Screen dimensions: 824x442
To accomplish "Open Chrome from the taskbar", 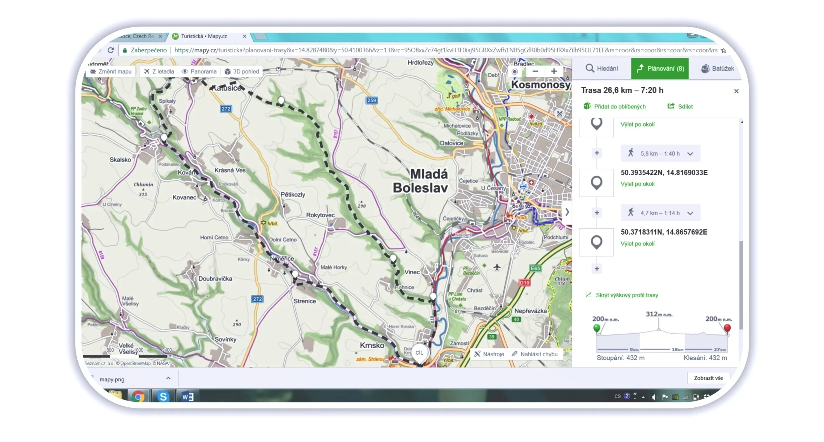I will 138,396.
